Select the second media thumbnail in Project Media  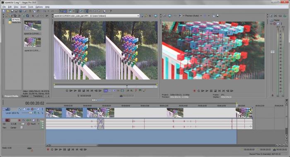click(33, 42)
